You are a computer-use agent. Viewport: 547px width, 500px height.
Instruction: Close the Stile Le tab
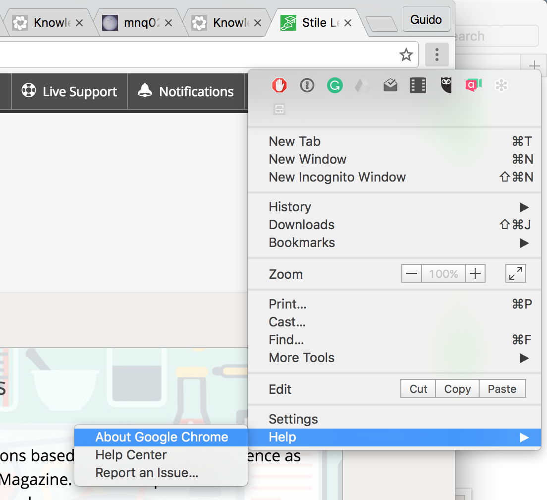click(347, 23)
